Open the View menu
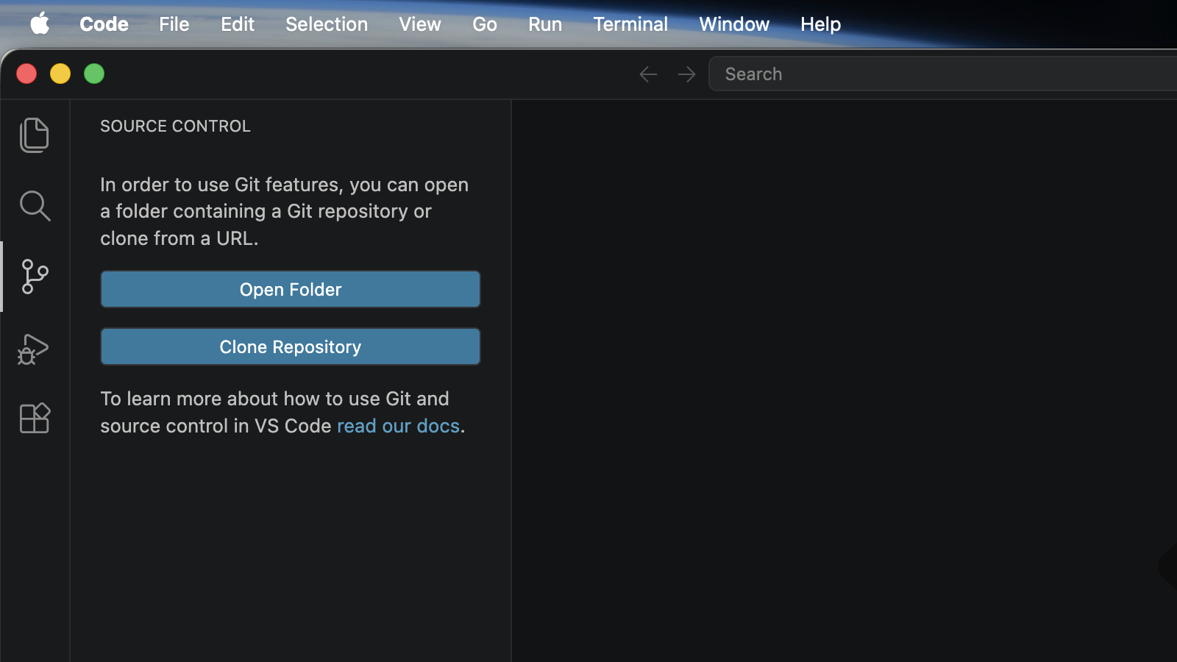1177x662 pixels. click(x=419, y=24)
